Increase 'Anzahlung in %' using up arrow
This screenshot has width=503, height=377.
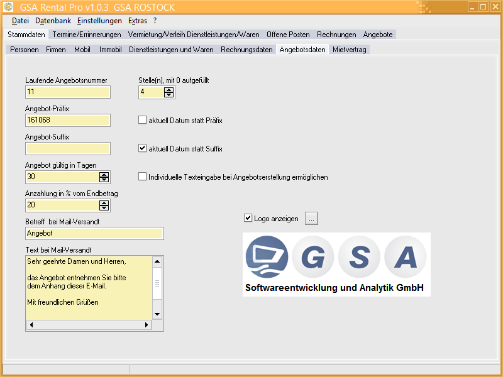[104, 203]
